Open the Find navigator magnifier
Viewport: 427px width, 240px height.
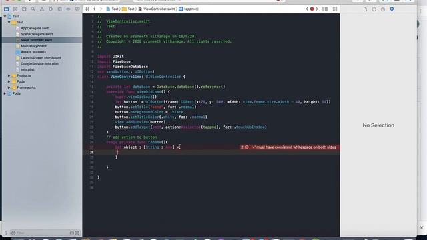tap(33, 9)
